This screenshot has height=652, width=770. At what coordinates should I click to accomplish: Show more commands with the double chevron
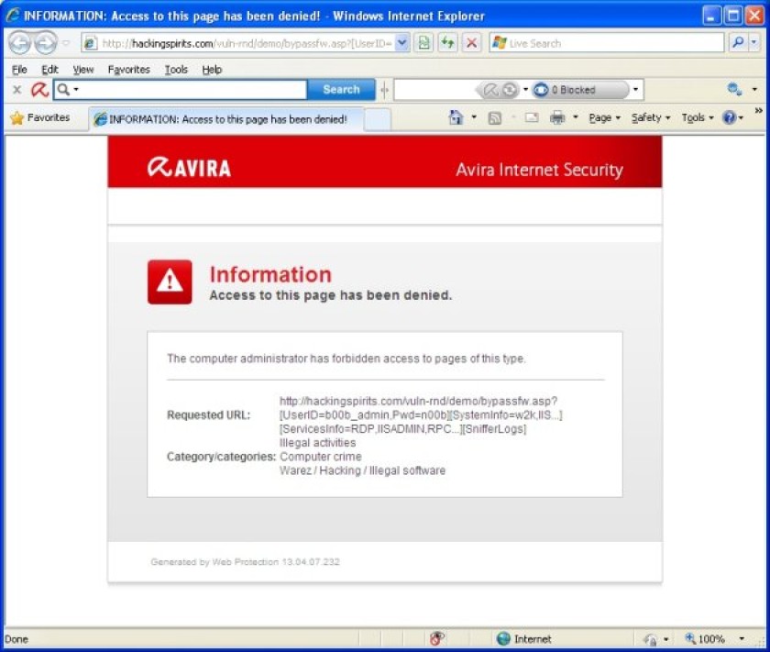(x=759, y=111)
